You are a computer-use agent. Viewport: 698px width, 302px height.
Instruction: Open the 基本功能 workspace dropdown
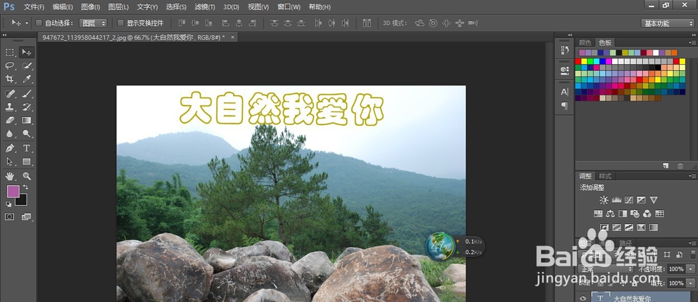667,23
